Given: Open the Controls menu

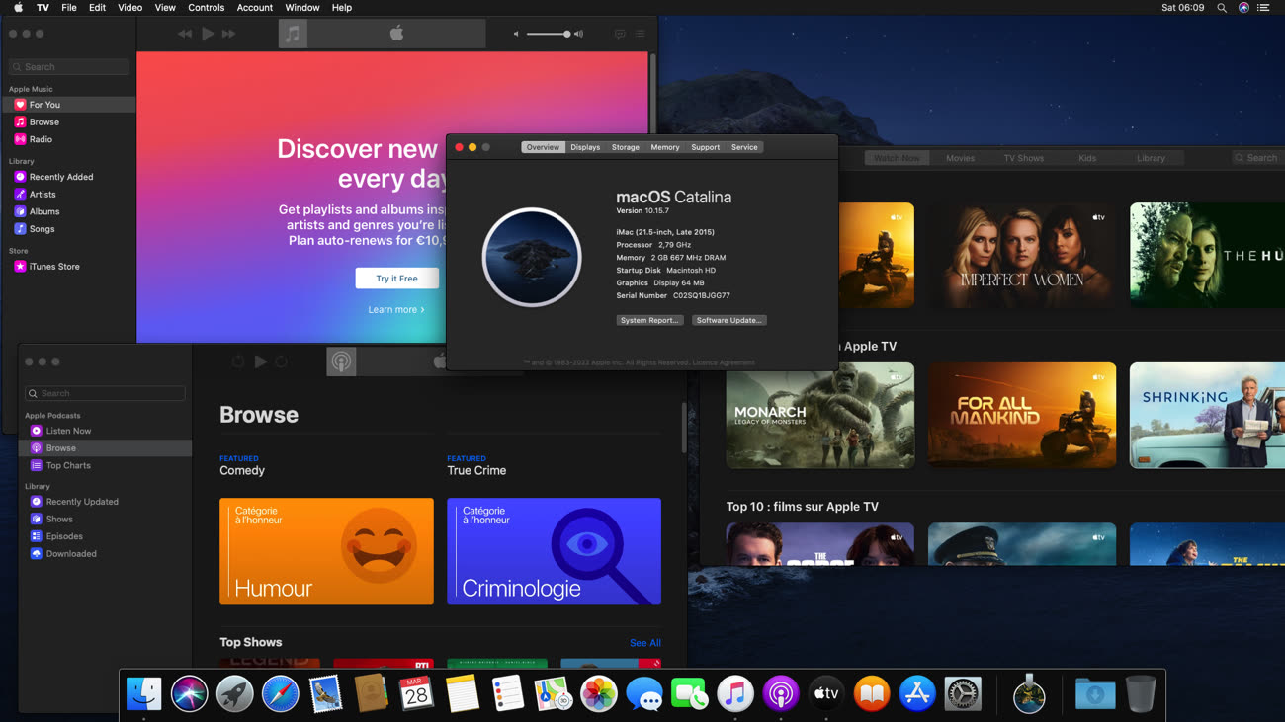Looking at the screenshot, I should [x=206, y=8].
